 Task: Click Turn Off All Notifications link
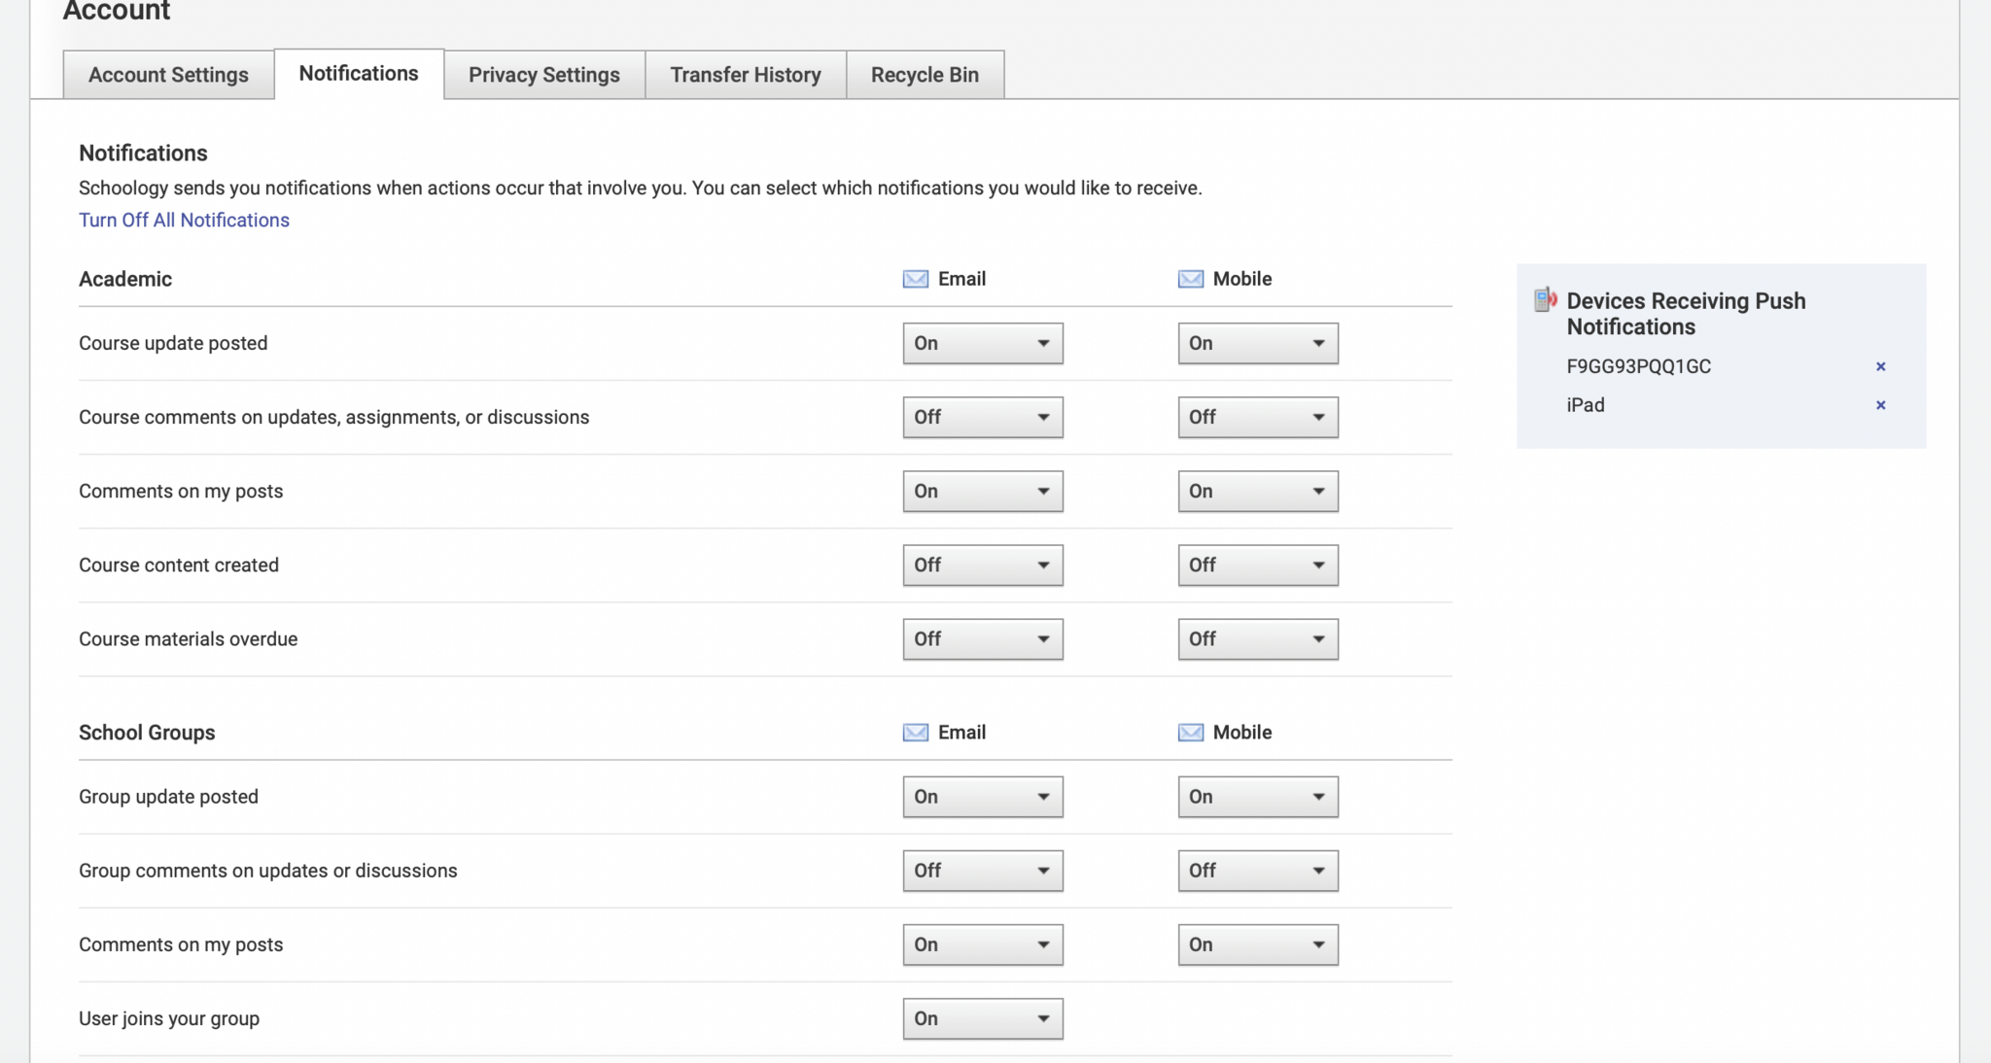[184, 221]
